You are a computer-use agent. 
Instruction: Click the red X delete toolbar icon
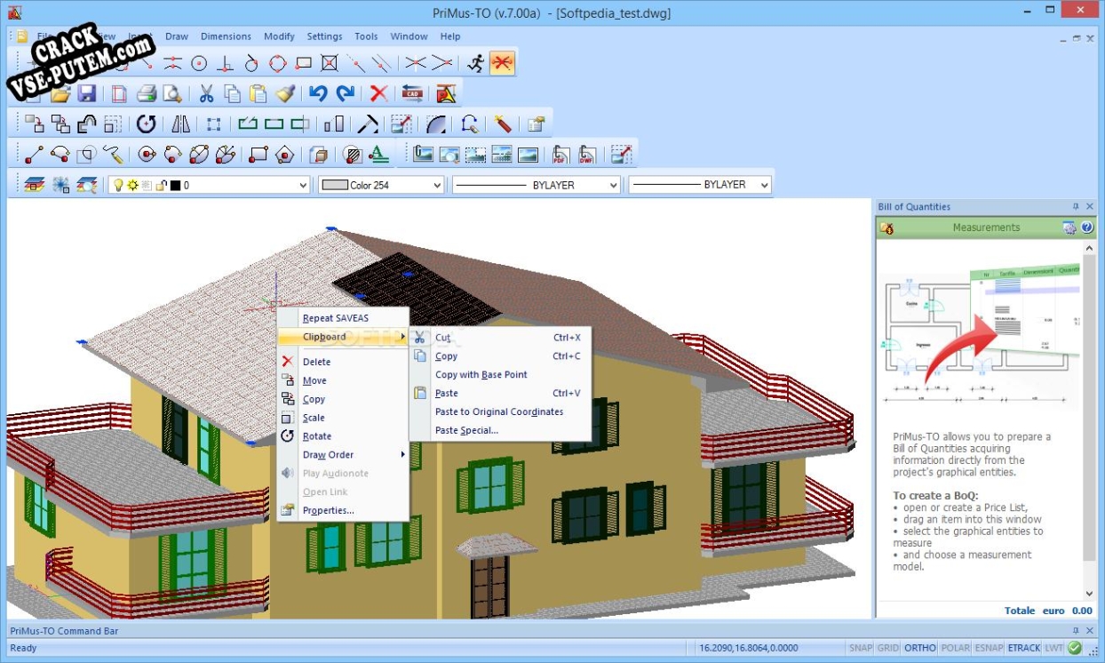click(x=379, y=93)
